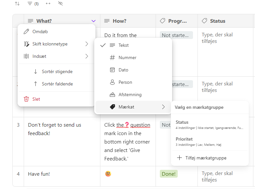Click the Status cell in row 4
This screenshot has width=255, height=189.
(225, 176)
